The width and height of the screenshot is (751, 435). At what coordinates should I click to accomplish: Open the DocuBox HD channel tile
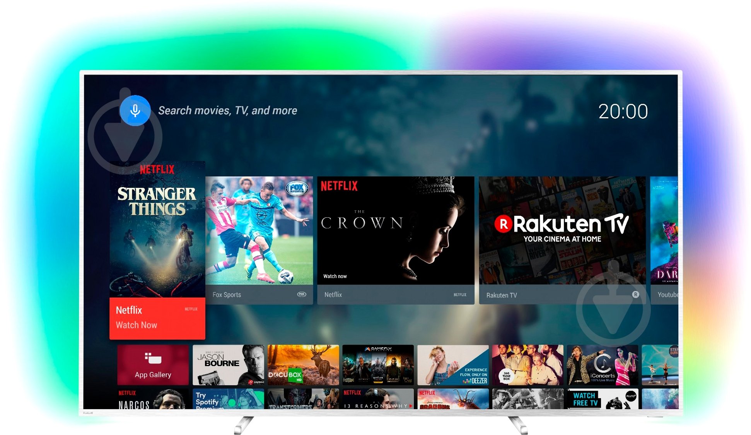coord(303,365)
